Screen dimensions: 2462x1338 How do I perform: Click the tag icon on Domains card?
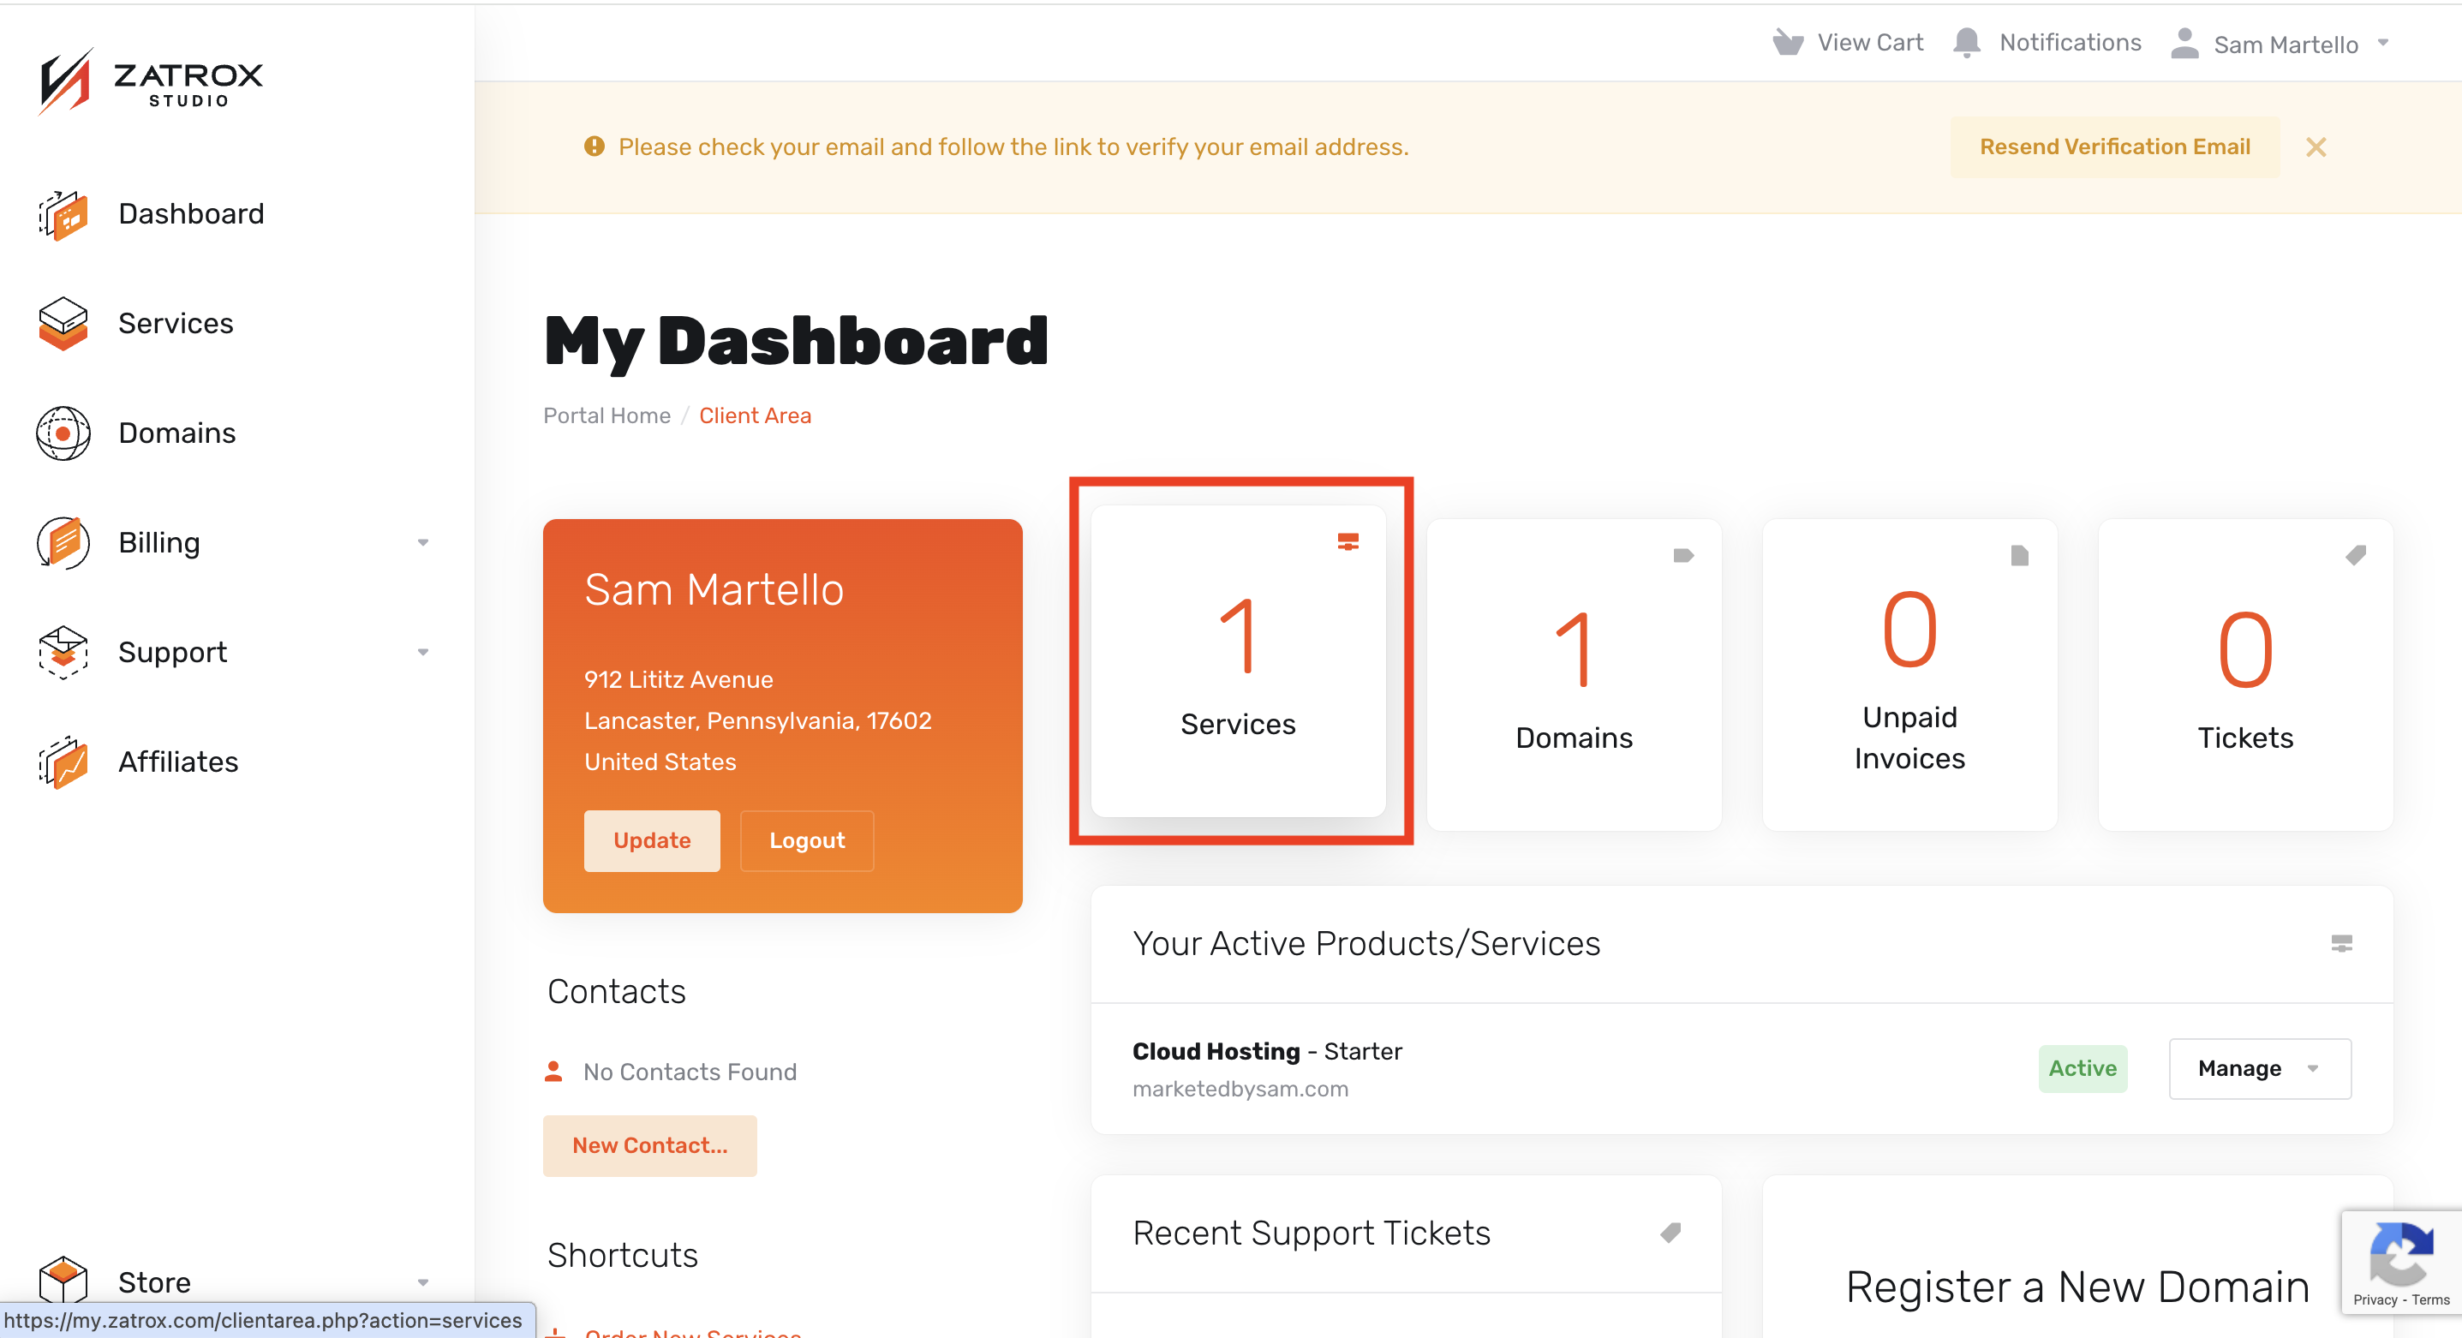1683,555
